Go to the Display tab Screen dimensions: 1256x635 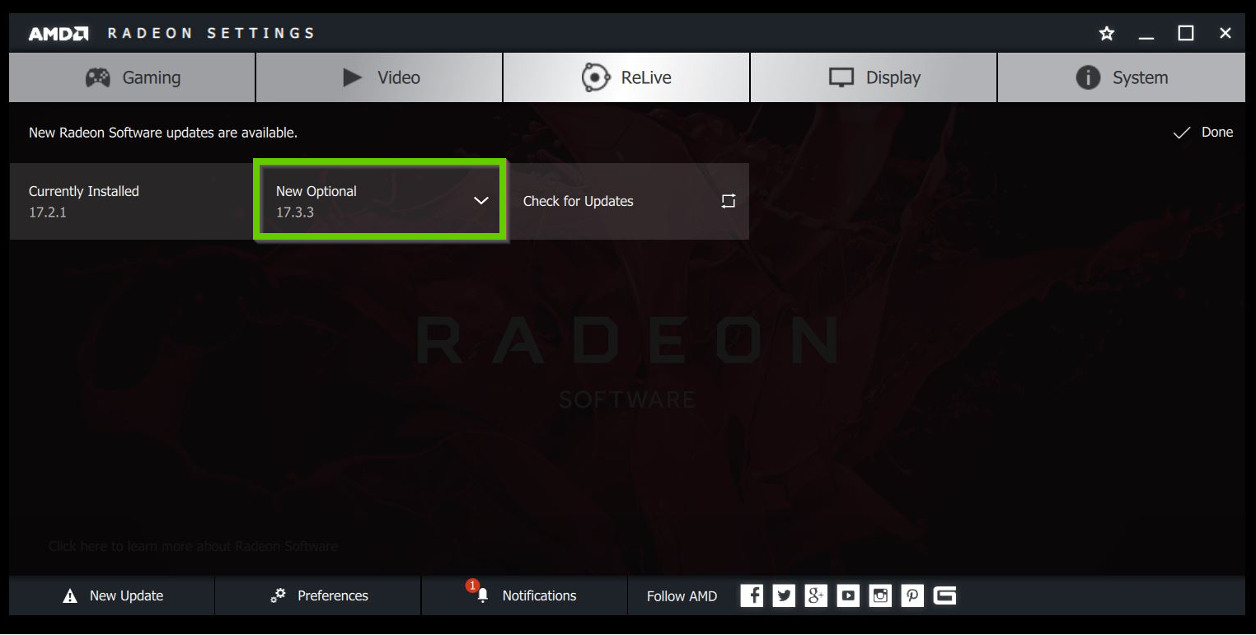pos(874,77)
